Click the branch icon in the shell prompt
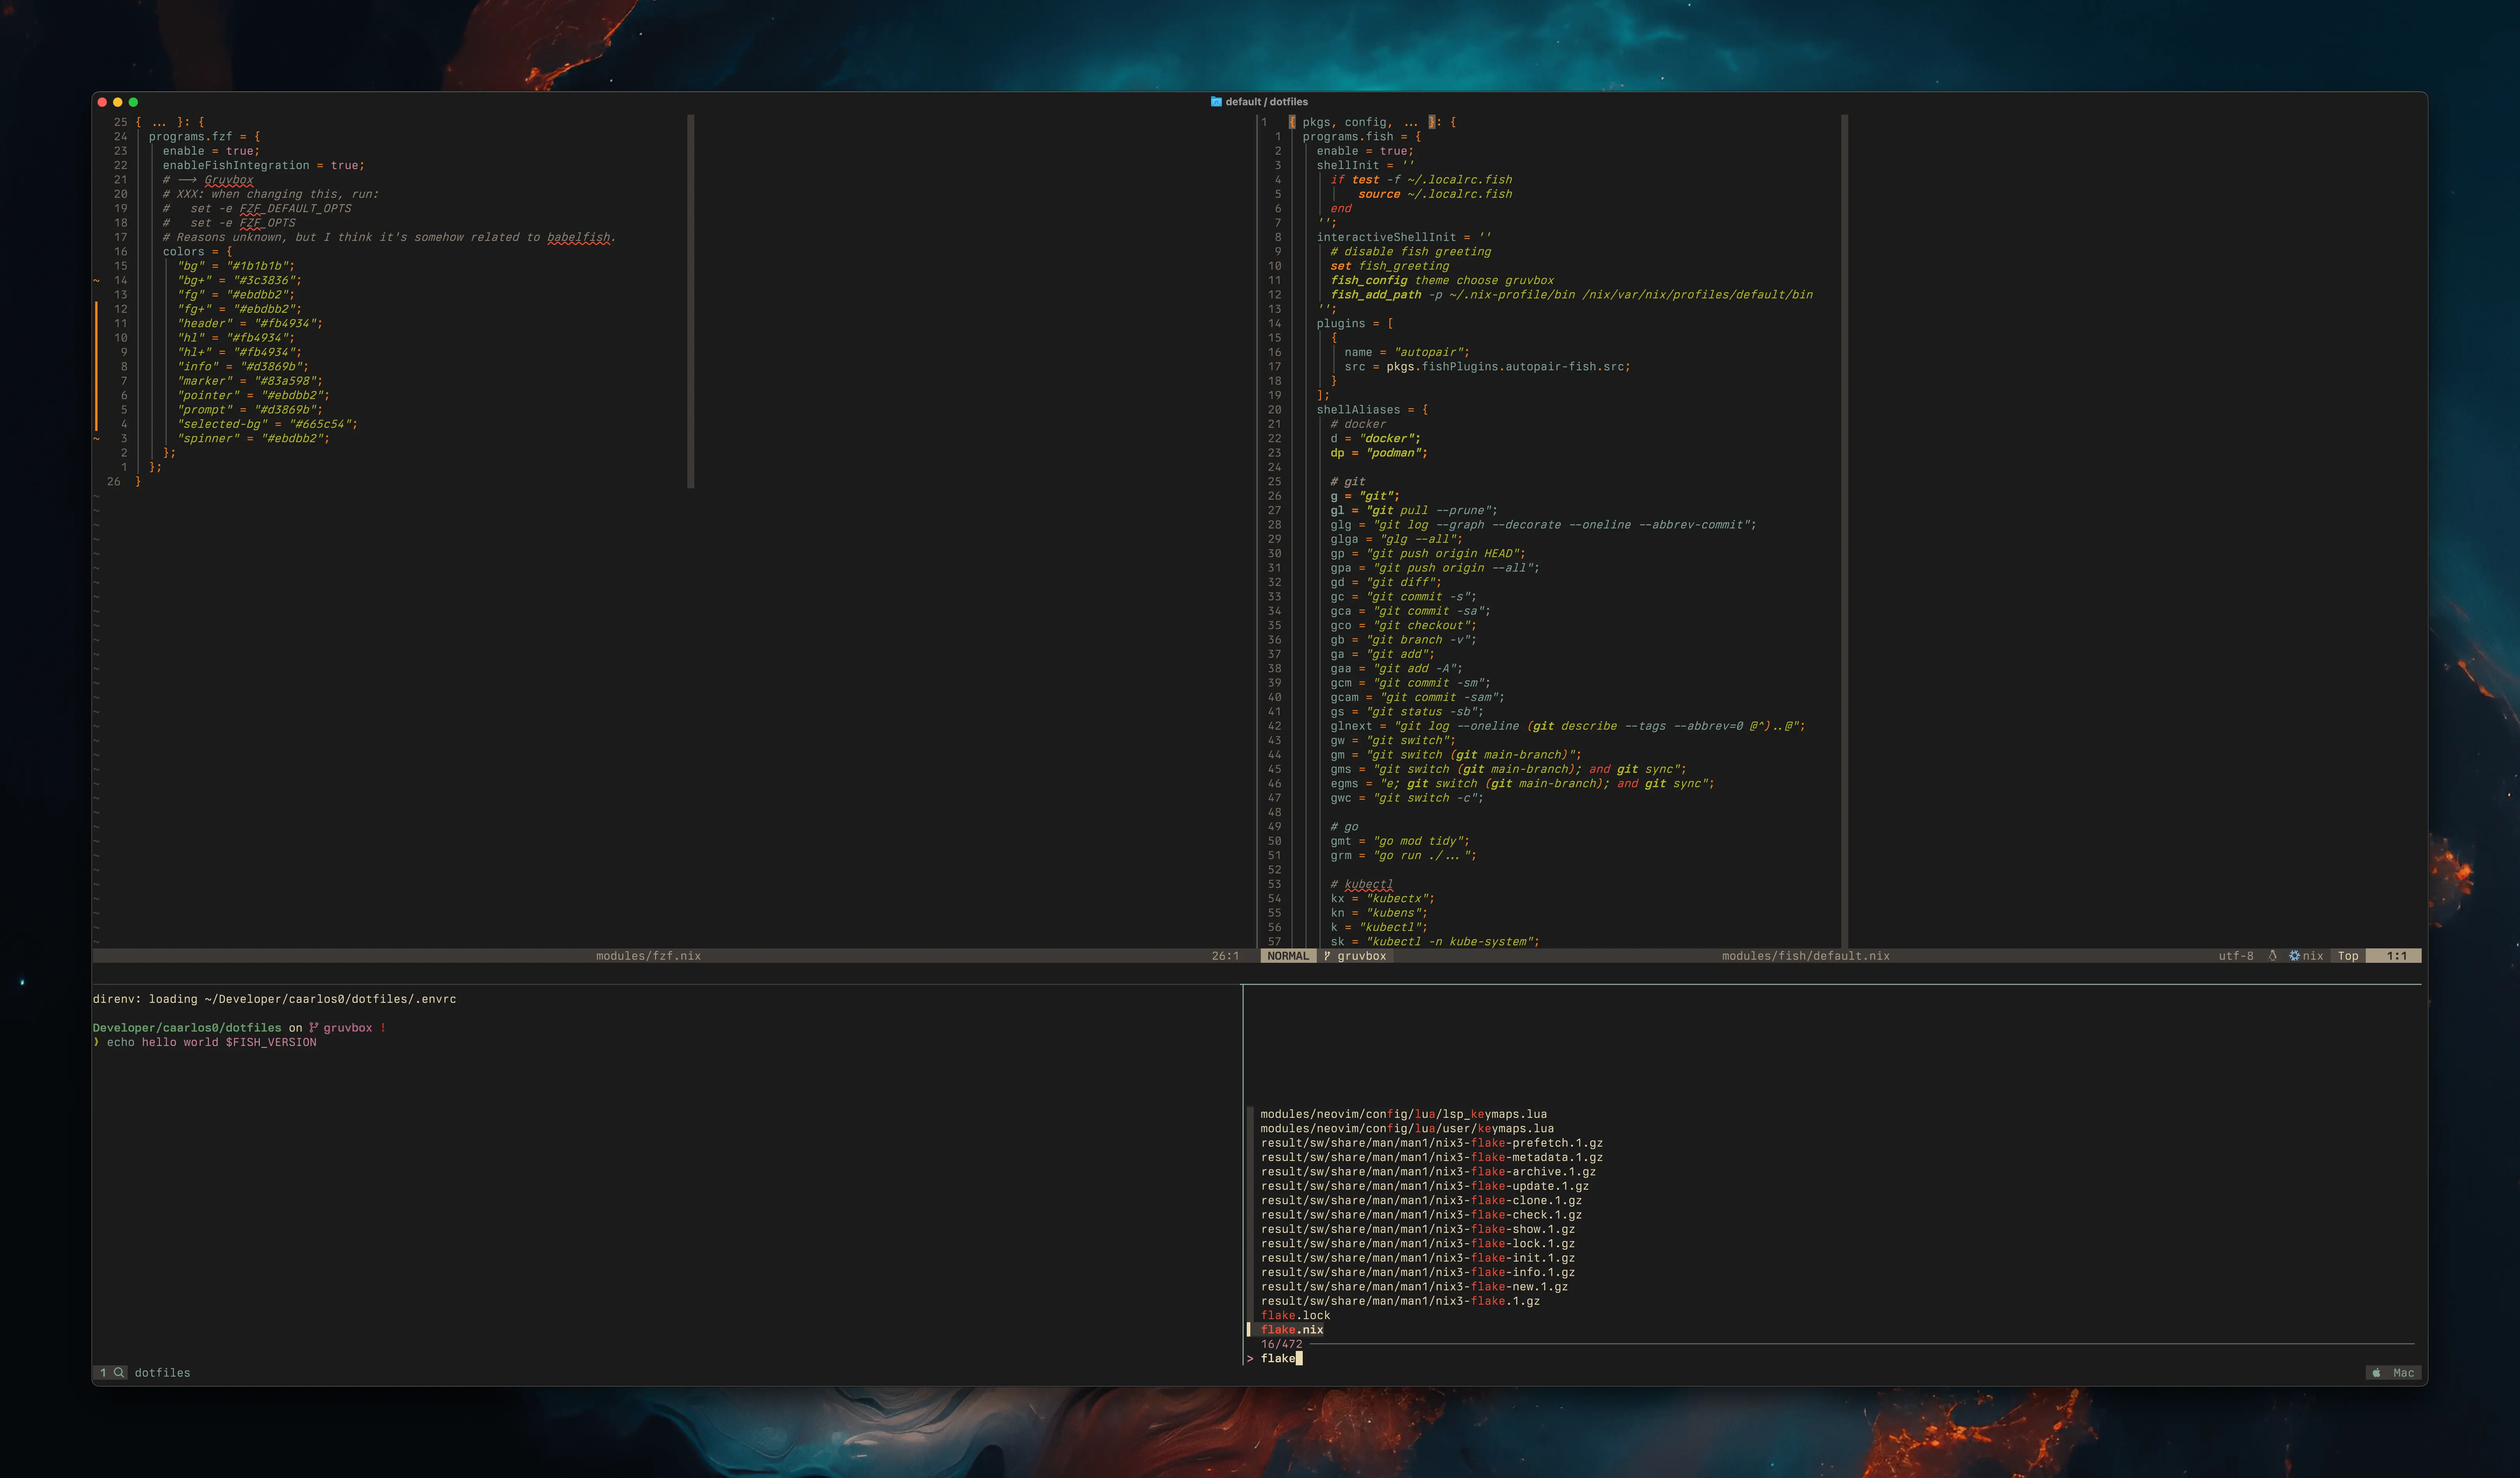Screen dimensions: 2520x1478 [313, 1028]
